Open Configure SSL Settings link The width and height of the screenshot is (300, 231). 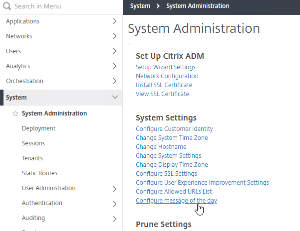(166, 174)
